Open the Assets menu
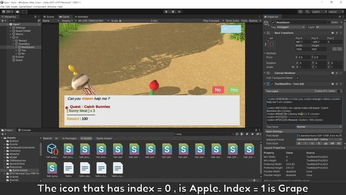Viewport: 346px width, 195px height. [14, 7]
